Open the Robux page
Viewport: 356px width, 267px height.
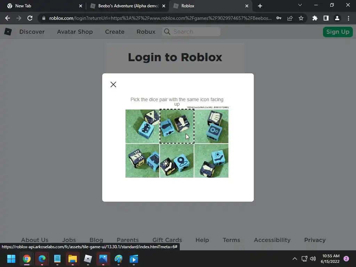pyautogui.click(x=146, y=32)
